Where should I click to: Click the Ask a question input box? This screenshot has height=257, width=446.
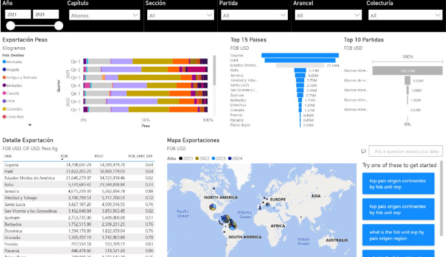point(406,151)
